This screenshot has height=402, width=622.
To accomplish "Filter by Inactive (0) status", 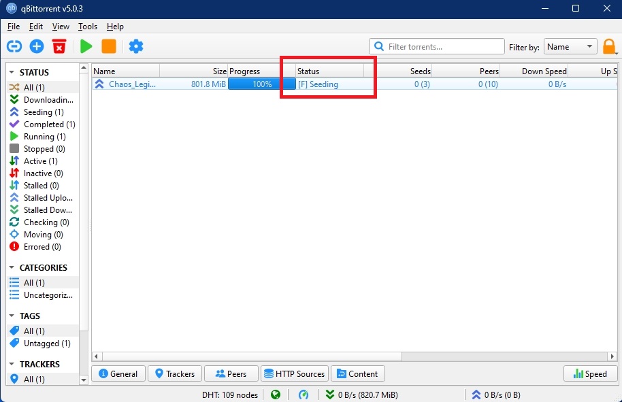I will point(43,173).
